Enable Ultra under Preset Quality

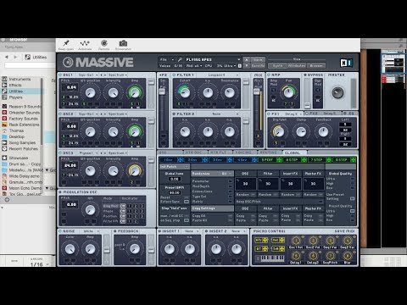(x=353, y=211)
